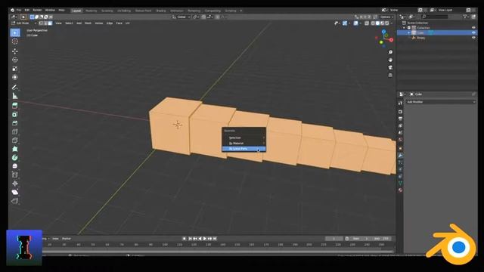The image size is (484, 272).
Task: Open the Global transform orientation dropdown
Action: click(x=181, y=17)
